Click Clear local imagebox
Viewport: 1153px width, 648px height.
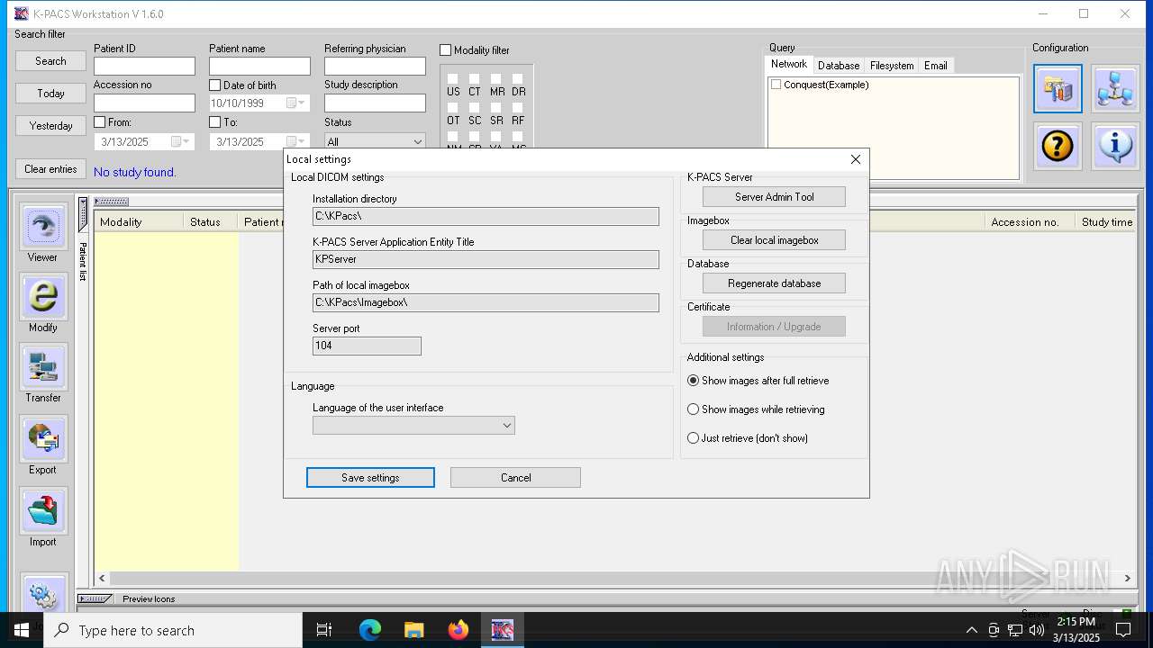(774, 240)
